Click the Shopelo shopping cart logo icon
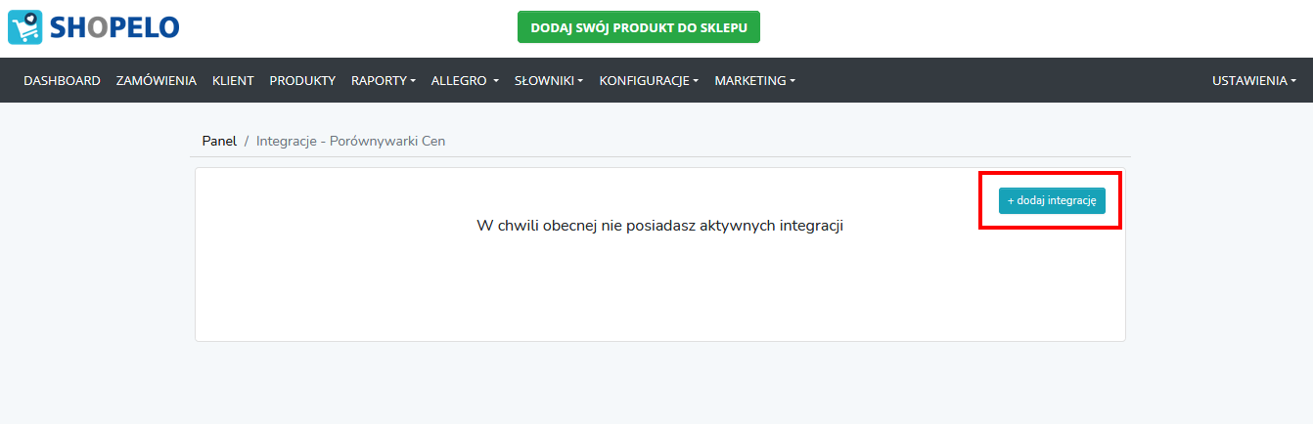The image size is (1313, 424). (25, 26)
